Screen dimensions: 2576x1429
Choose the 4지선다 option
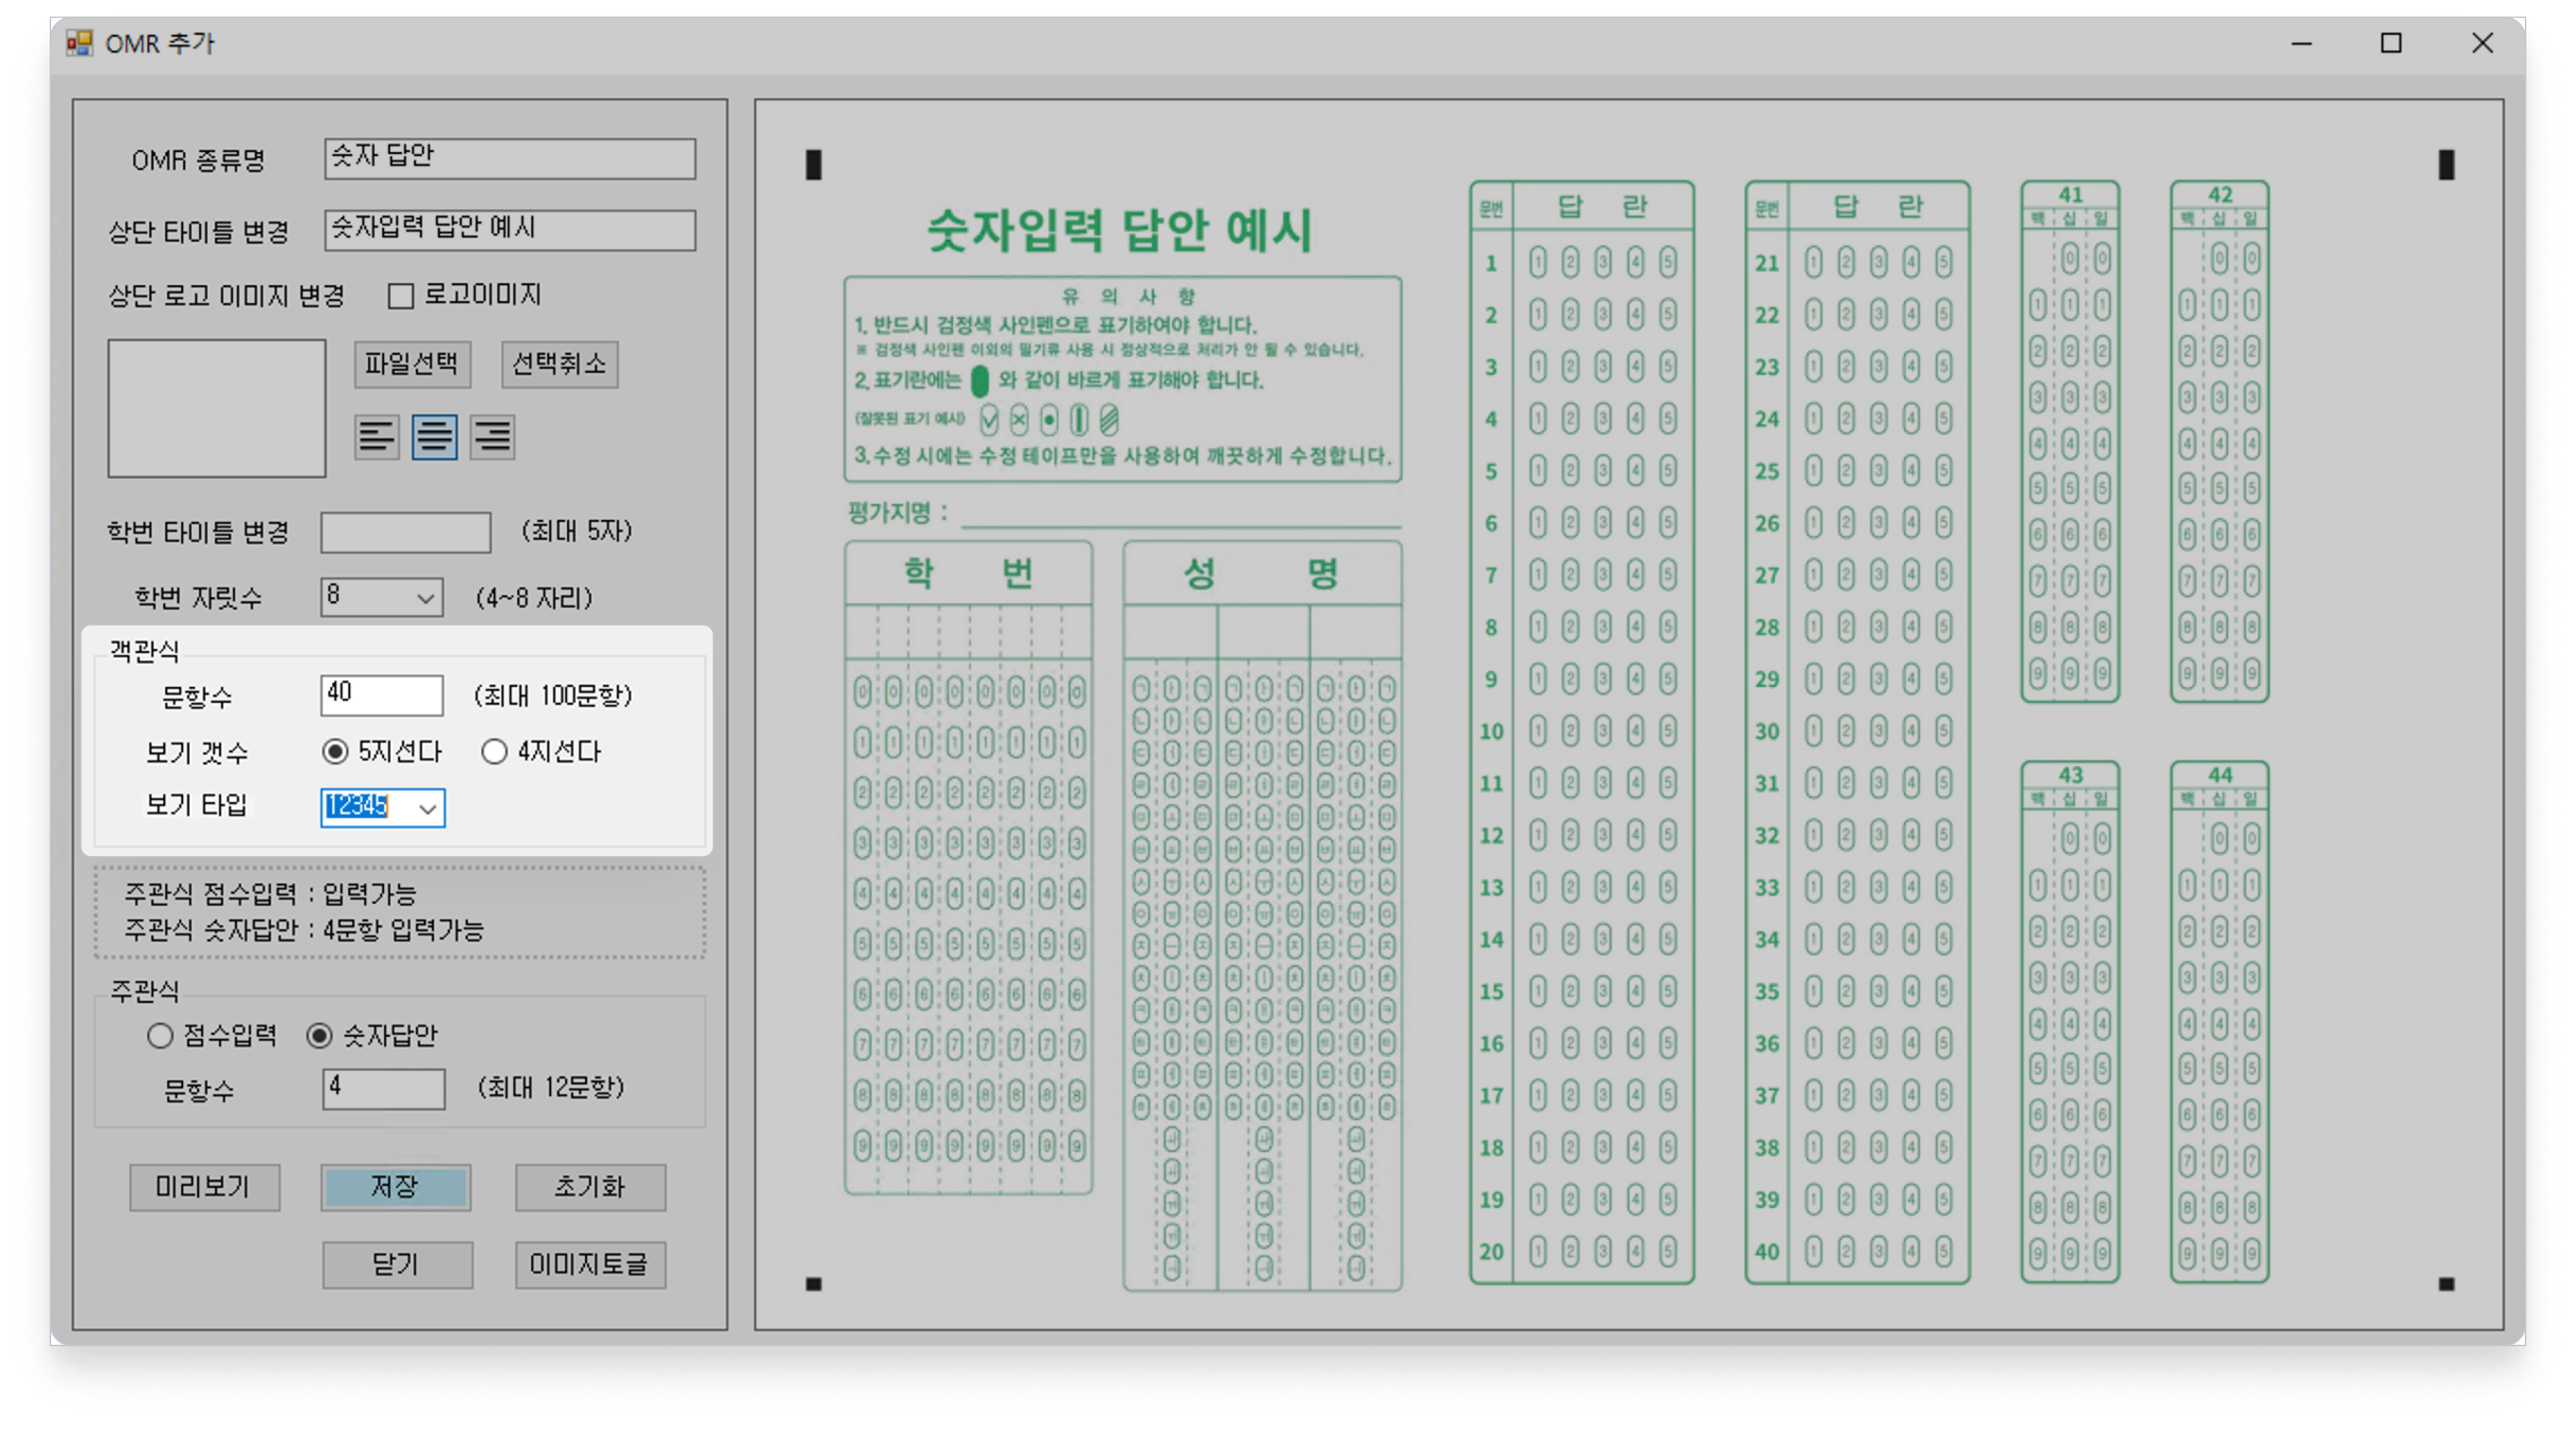tap(494, 752)
